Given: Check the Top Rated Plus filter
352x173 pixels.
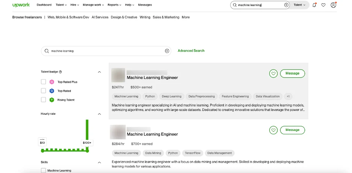Looking at the screenshot, I should pyautogui.click(x=43, y=82).
